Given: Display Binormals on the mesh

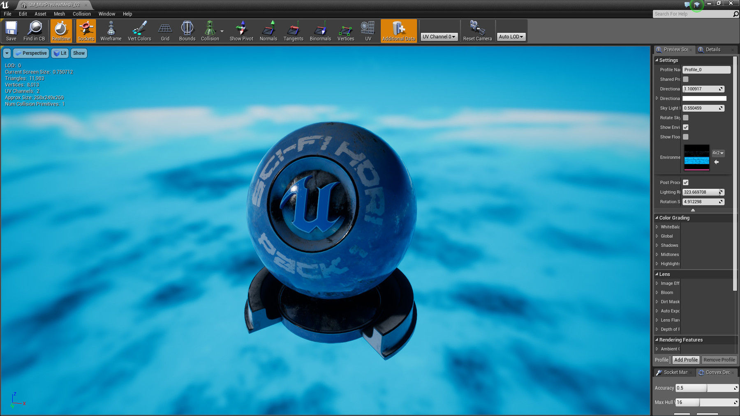Looking at the screenshot, I should pos(320,31).
